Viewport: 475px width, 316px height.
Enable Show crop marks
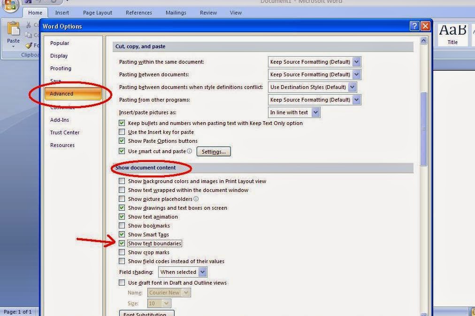click(x=122, y=252)
